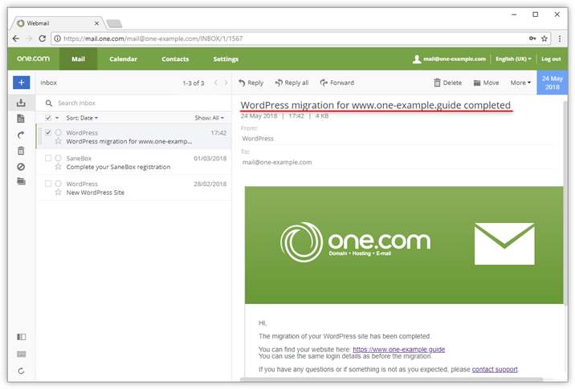Click the message pane vertical scrollbar

pos(565,201)
